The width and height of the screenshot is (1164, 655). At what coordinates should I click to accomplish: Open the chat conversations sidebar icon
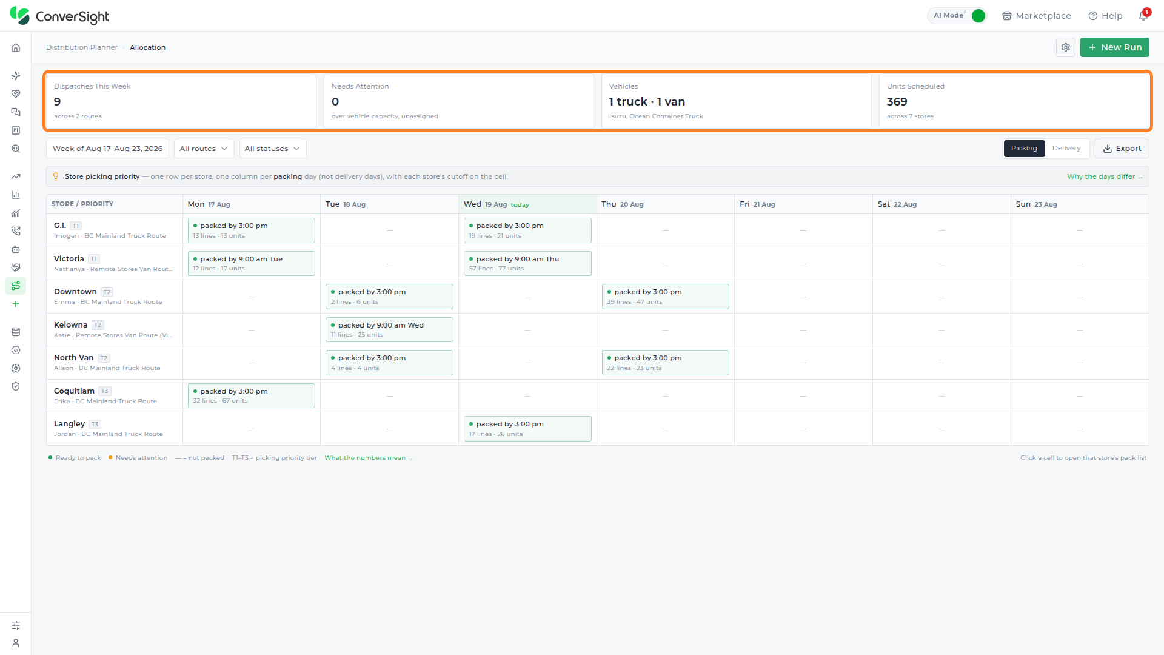click(16, 112)
